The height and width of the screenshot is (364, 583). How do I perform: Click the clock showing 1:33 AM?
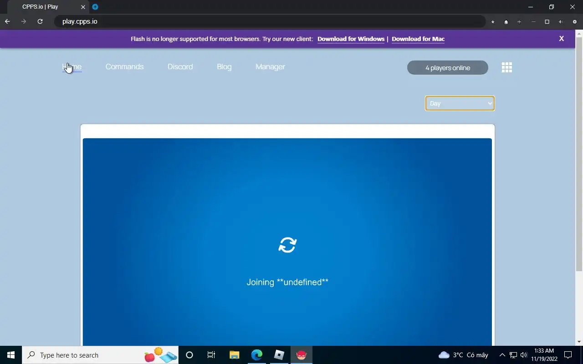pos(544,355)
